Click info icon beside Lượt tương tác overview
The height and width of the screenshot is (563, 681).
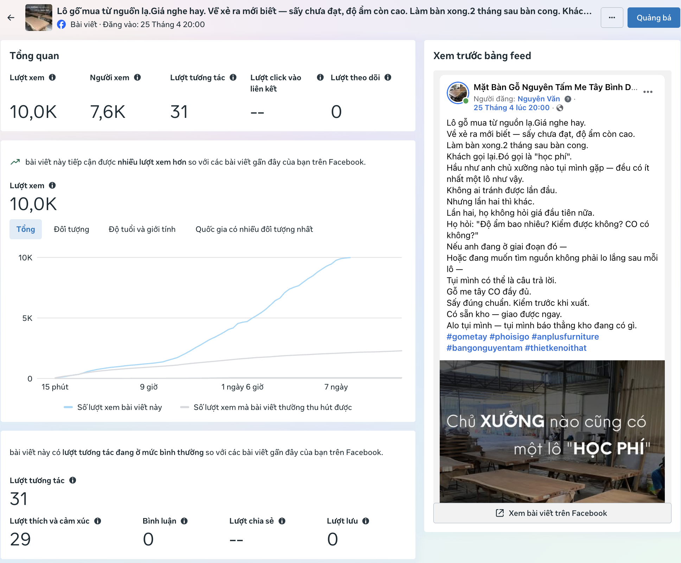[x=233, y=77]
